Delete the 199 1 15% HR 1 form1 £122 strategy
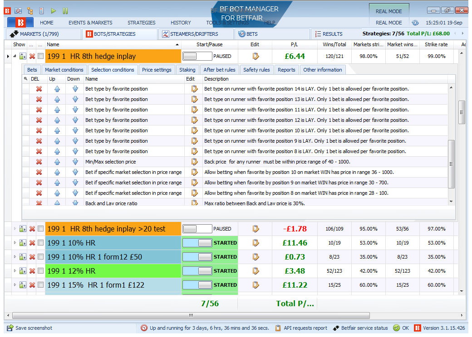 32,285
